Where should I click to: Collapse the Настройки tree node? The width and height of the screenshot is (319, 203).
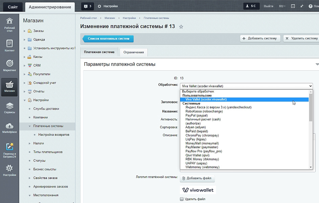25,100
